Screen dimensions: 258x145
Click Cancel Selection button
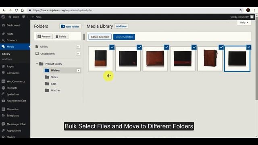point(100,37)
